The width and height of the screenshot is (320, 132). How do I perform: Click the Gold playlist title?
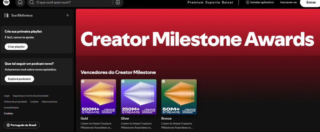[84, 118]
